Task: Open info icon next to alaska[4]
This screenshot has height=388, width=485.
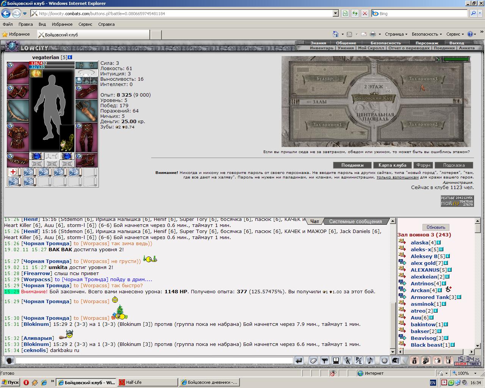Action: pos(438,242)
